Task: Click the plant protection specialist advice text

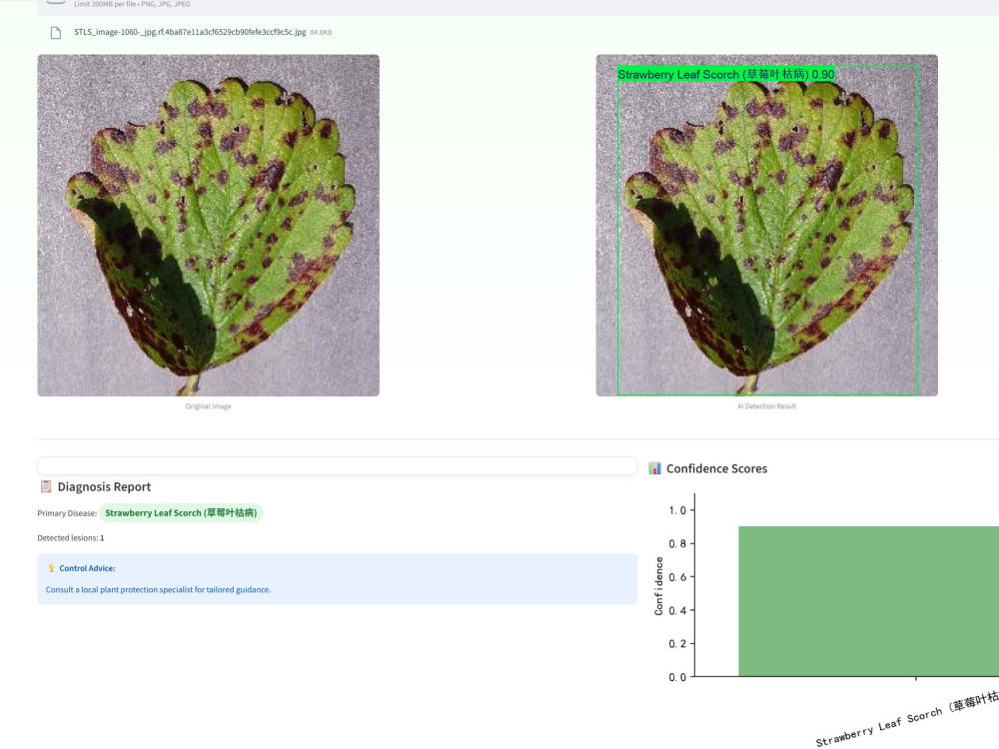Action: point(158,590)
